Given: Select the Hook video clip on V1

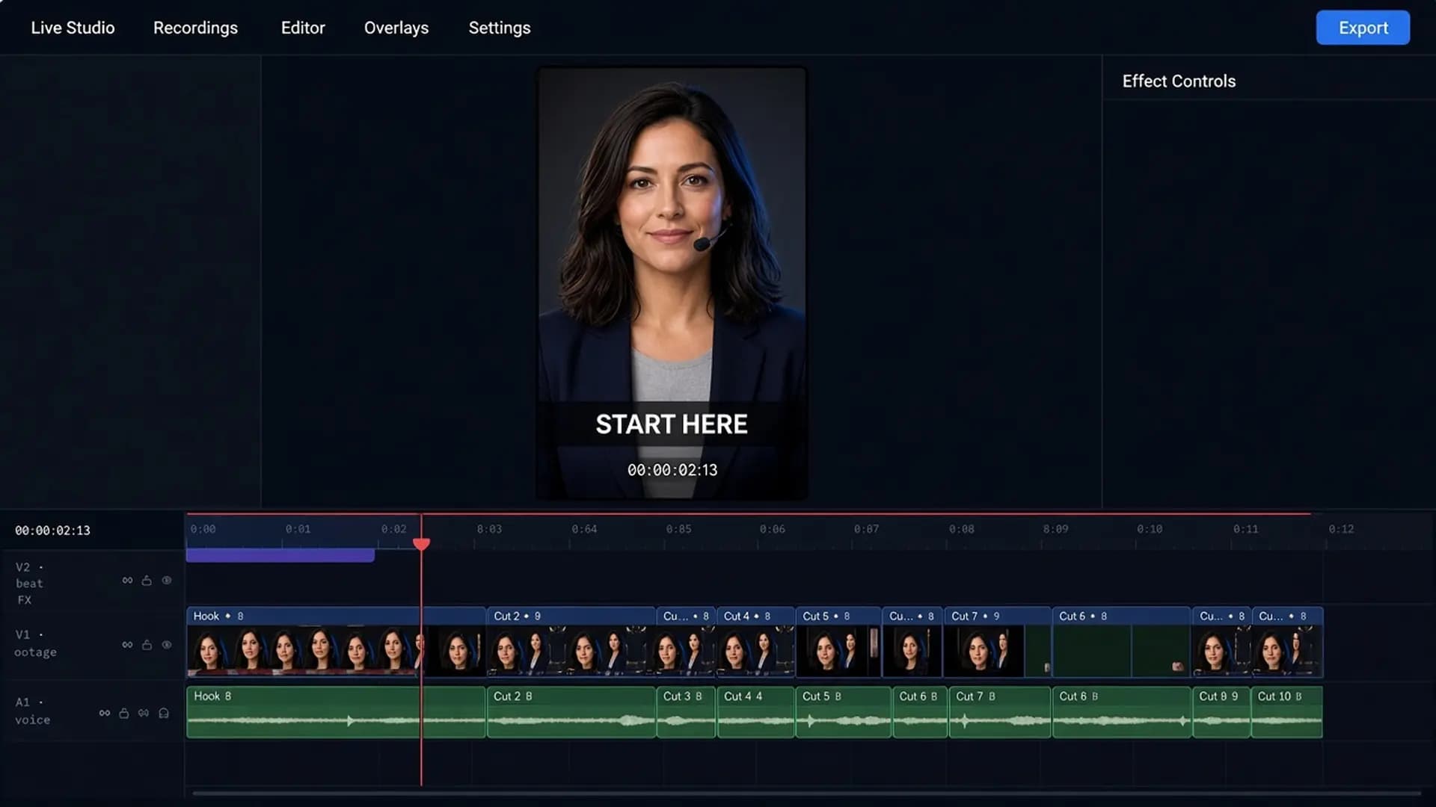Looking at the screenshot, I should click(336, 643).
